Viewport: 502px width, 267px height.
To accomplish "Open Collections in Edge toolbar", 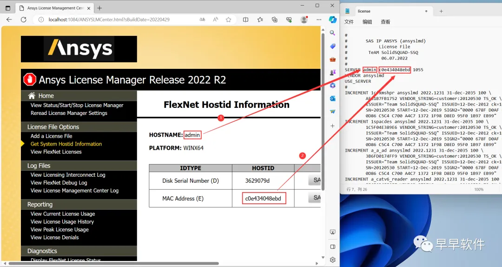I will click(274, 20).
